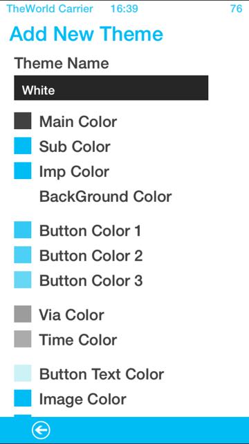
Task: Pick the Button Text Color pale swatch
Action: coord(23,373)
